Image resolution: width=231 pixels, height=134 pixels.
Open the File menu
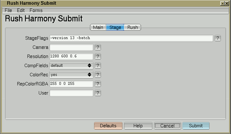coord(8,10)
